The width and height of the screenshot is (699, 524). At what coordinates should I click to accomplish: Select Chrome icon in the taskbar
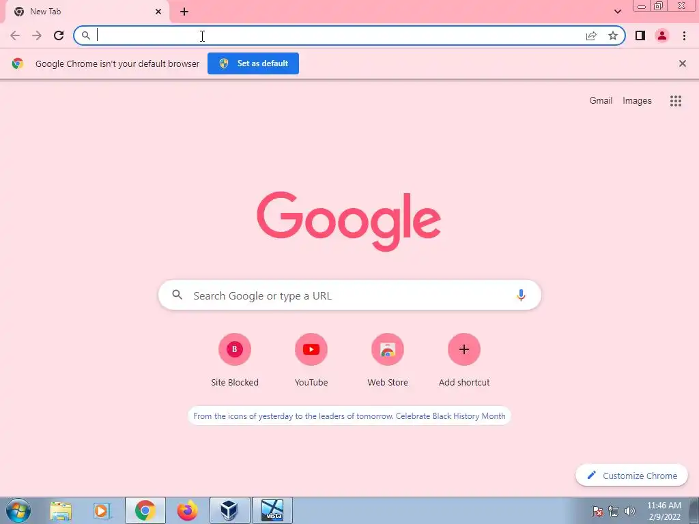click(145, 510)
